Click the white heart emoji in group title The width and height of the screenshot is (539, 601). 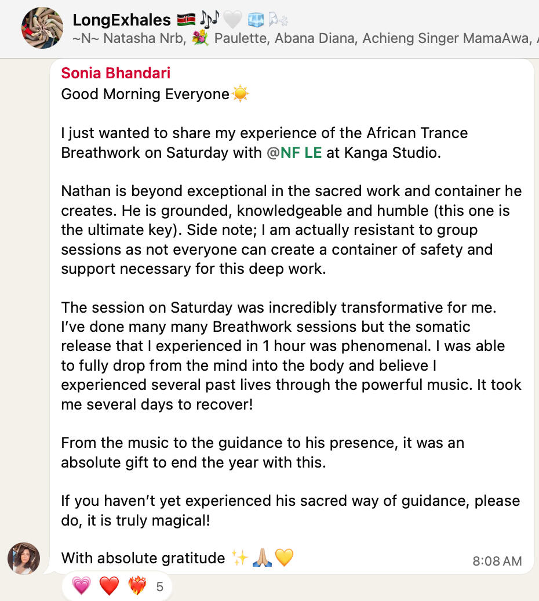coord(232,20)
